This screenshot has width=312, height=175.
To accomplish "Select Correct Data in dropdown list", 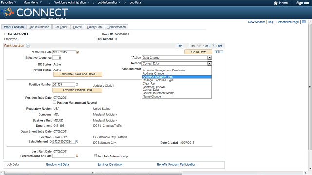I will 176,90.
